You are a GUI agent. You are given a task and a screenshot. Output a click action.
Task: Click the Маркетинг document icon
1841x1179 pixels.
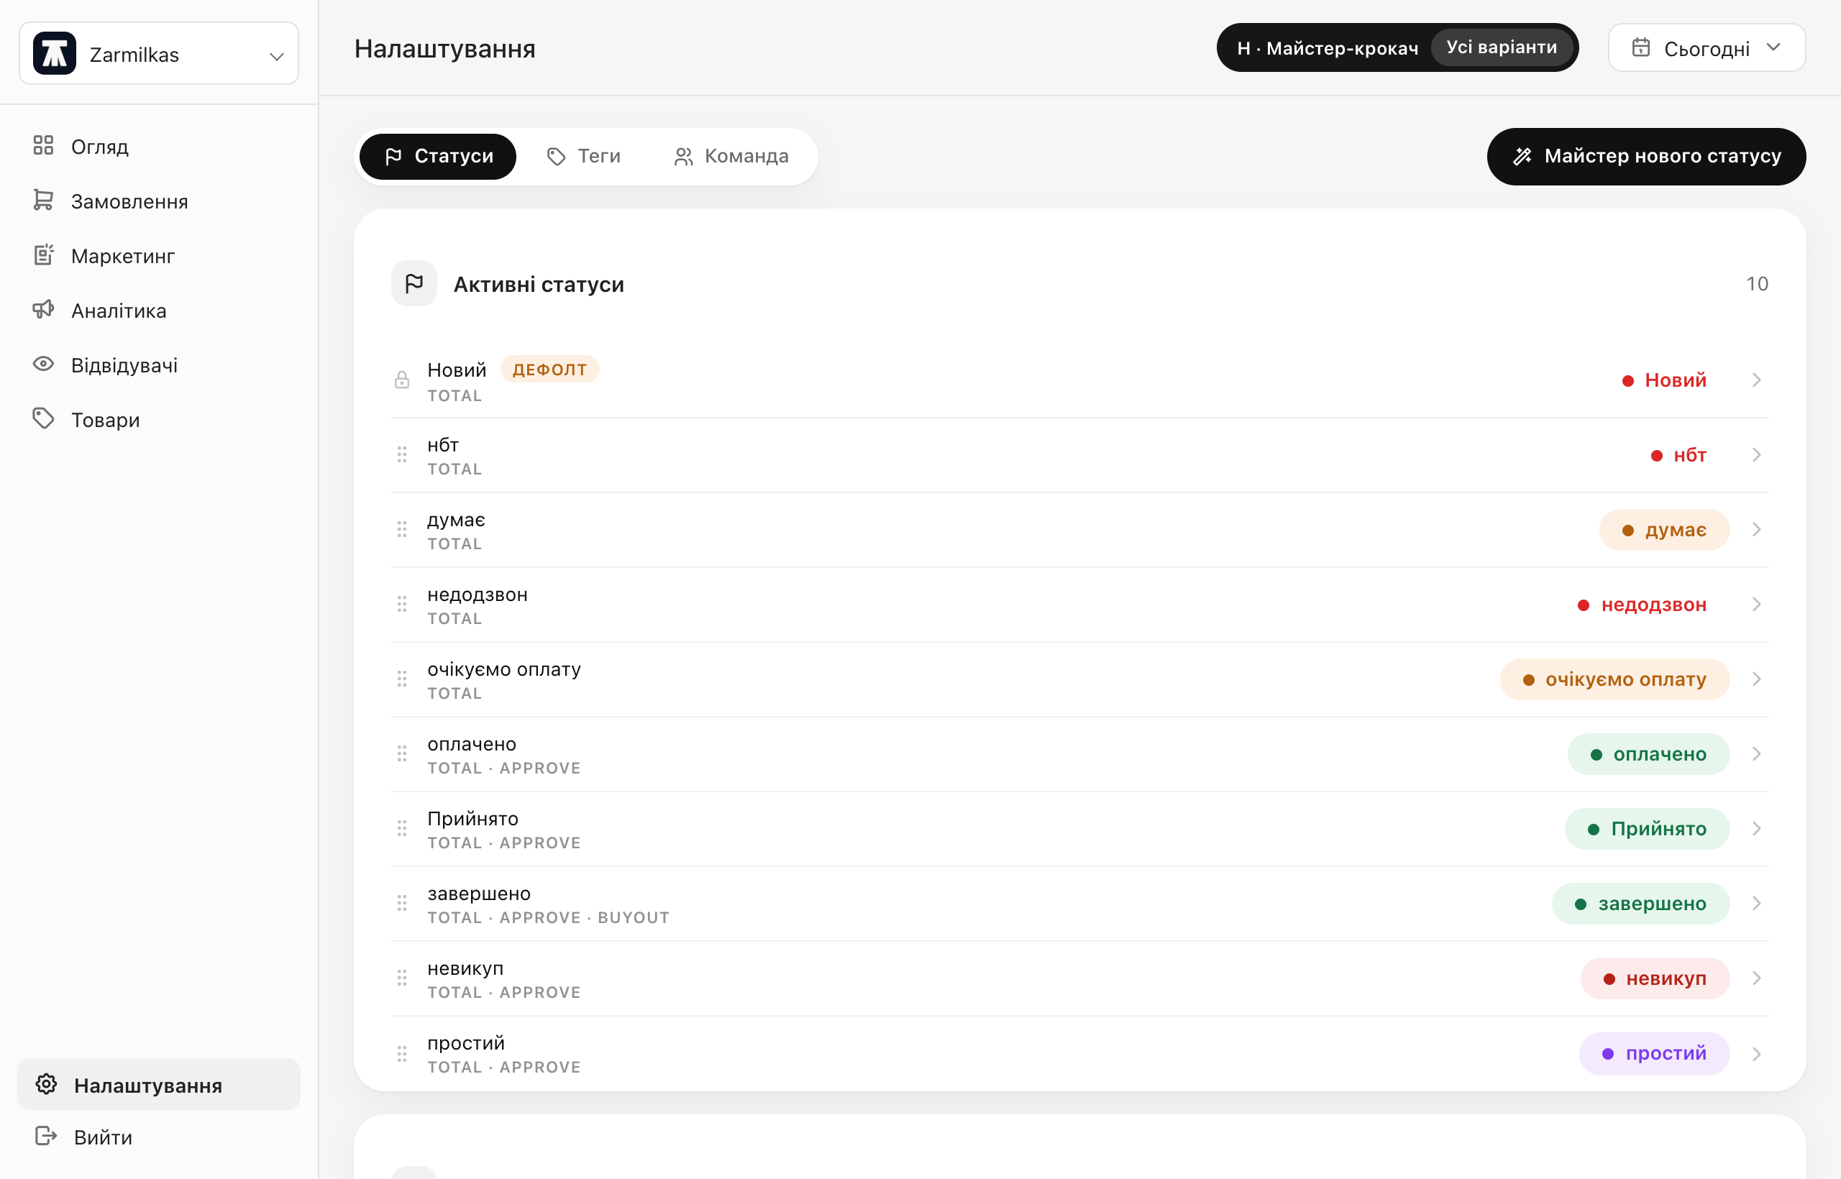tap(44, 255)
